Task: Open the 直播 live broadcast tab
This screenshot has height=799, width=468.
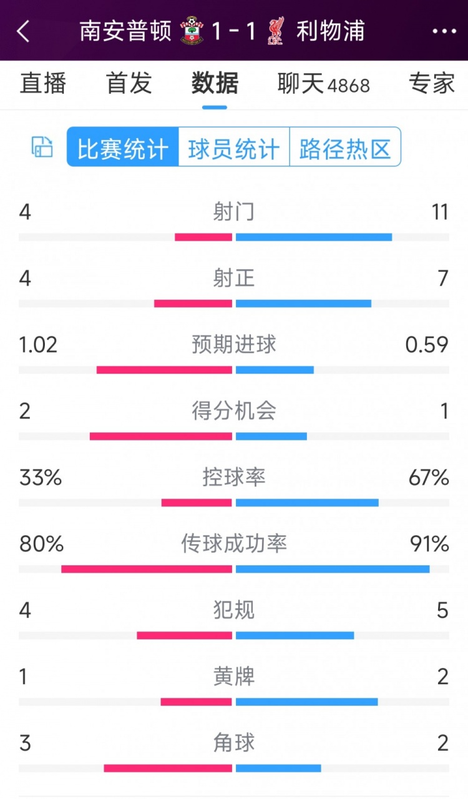Action: pos(42,84)
